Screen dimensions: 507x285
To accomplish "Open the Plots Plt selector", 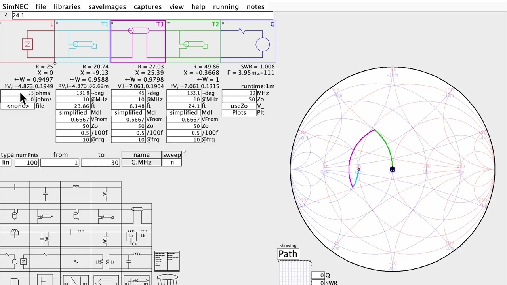I will [x=239, y=113].
